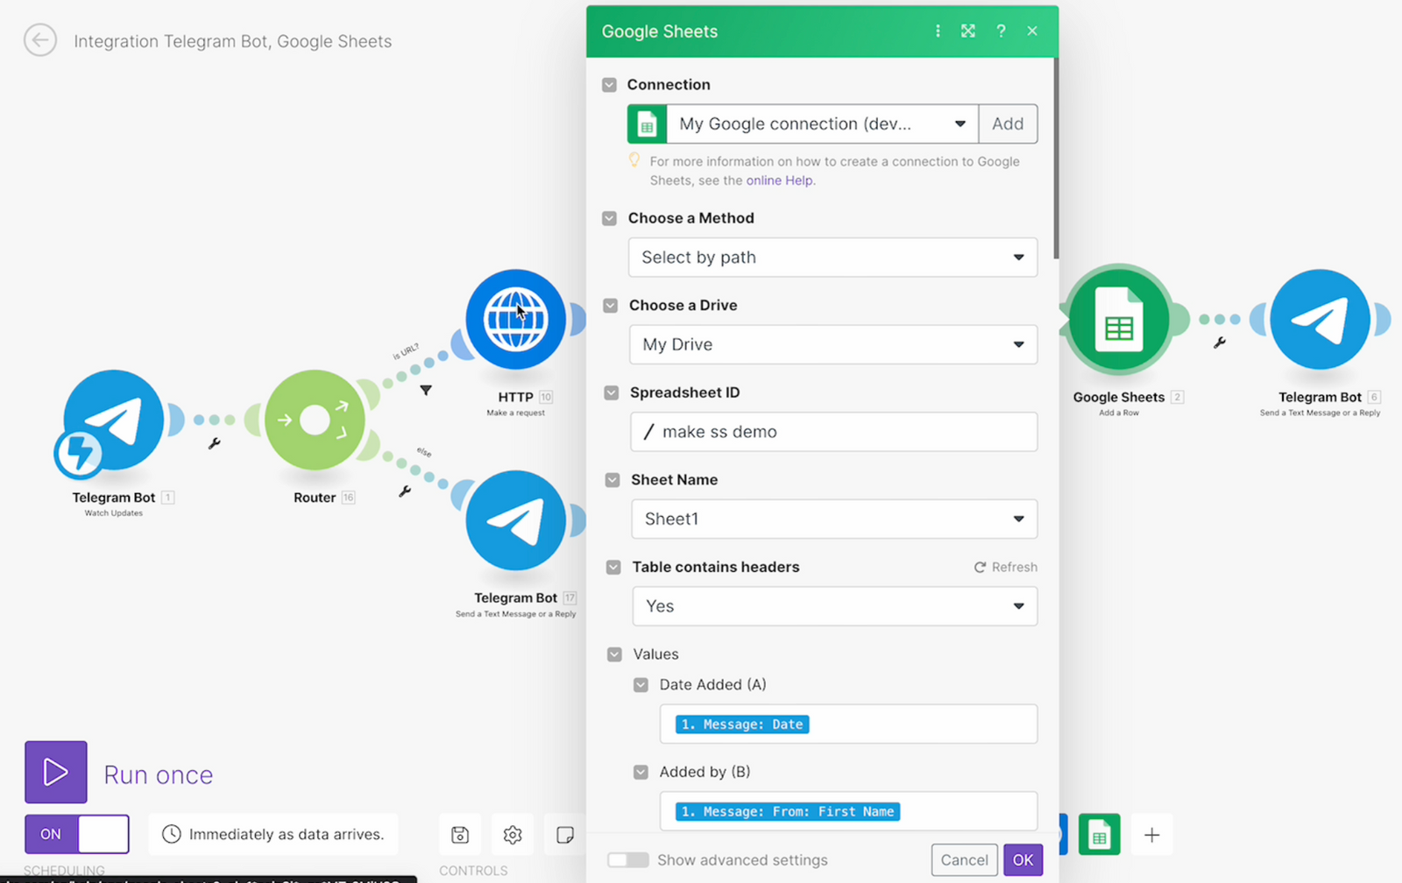Click inside the Spreadsheet ID field
Screen dimensions: 1402x883
pos(832,431)
